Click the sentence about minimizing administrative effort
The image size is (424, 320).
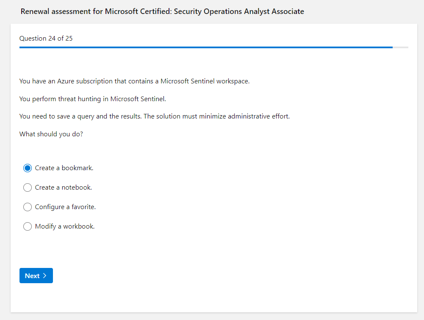(154, 116)
